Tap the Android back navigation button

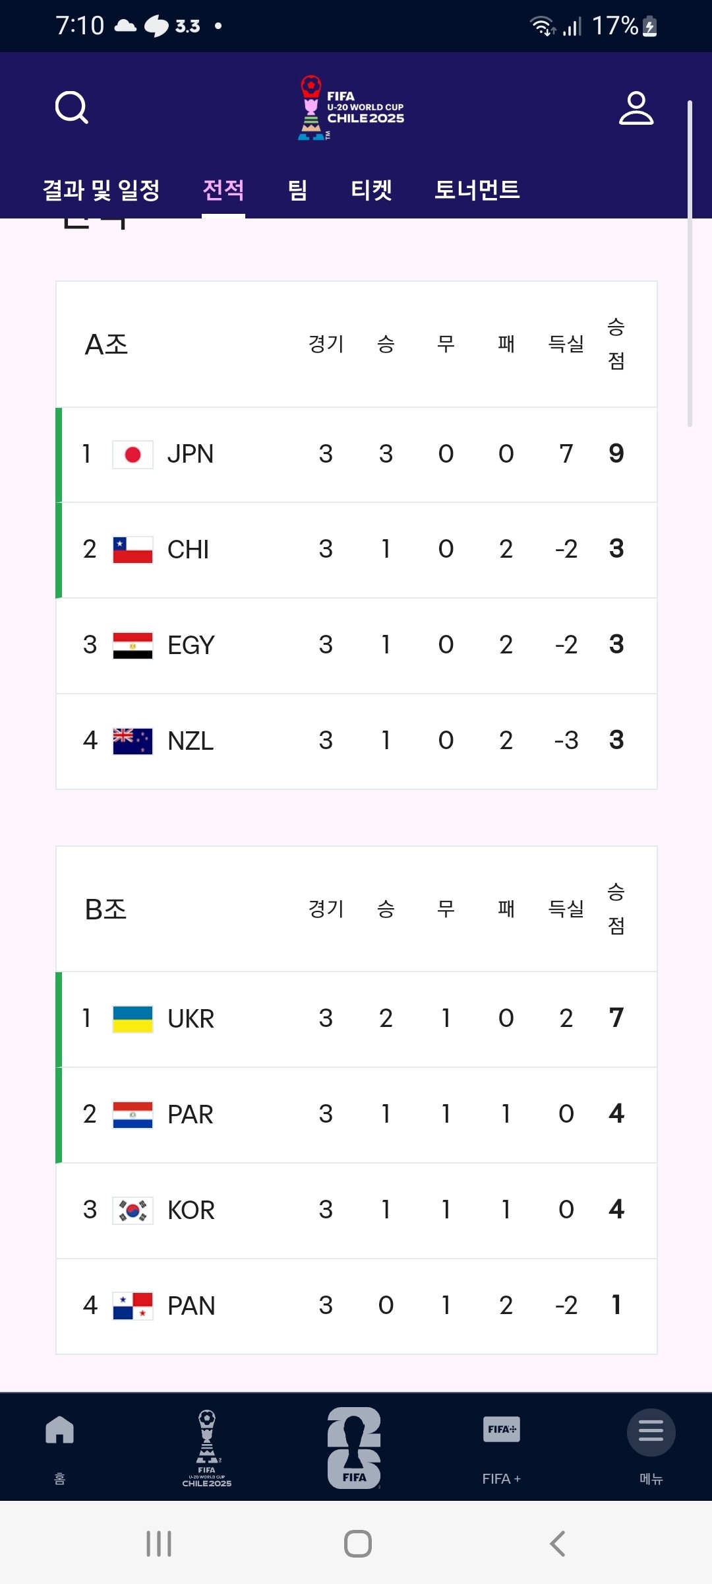(x=558, y=1544)
